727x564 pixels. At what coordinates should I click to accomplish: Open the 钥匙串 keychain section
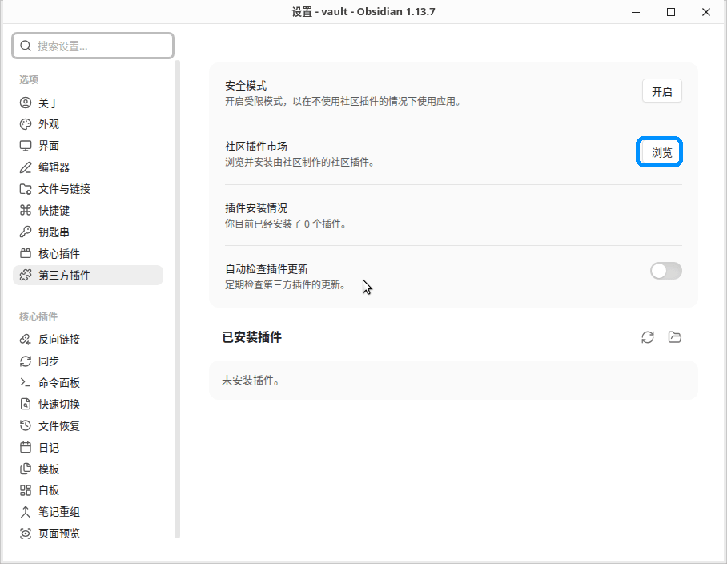coord(88,232)
